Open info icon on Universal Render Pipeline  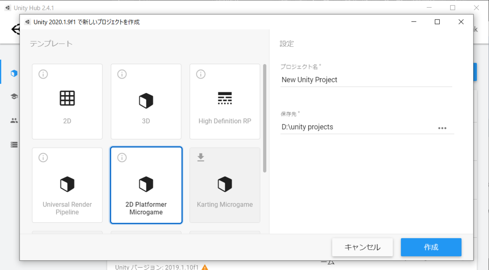[x=43, y=157]
